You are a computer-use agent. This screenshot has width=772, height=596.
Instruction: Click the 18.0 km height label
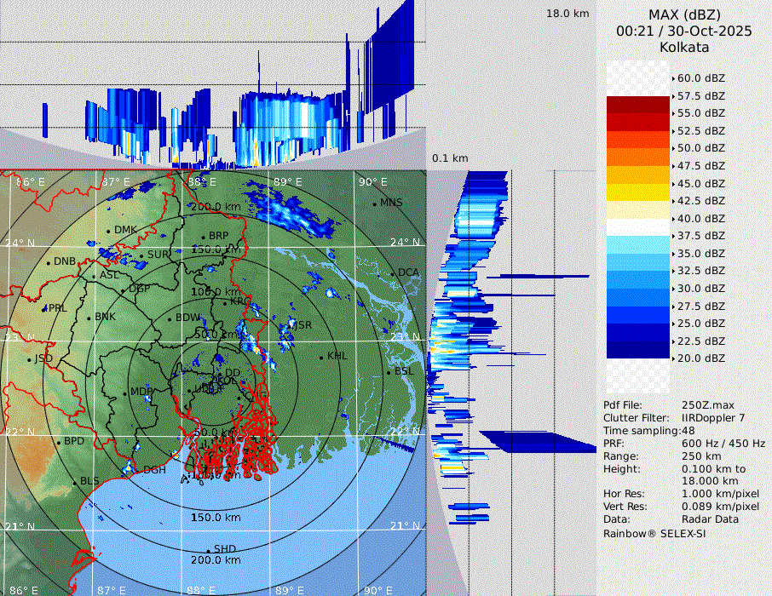click(567, 14)
